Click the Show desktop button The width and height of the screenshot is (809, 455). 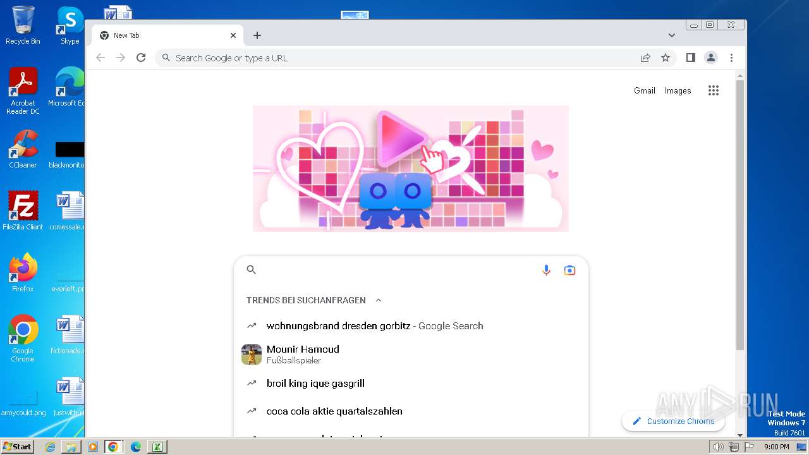[802, 447]
